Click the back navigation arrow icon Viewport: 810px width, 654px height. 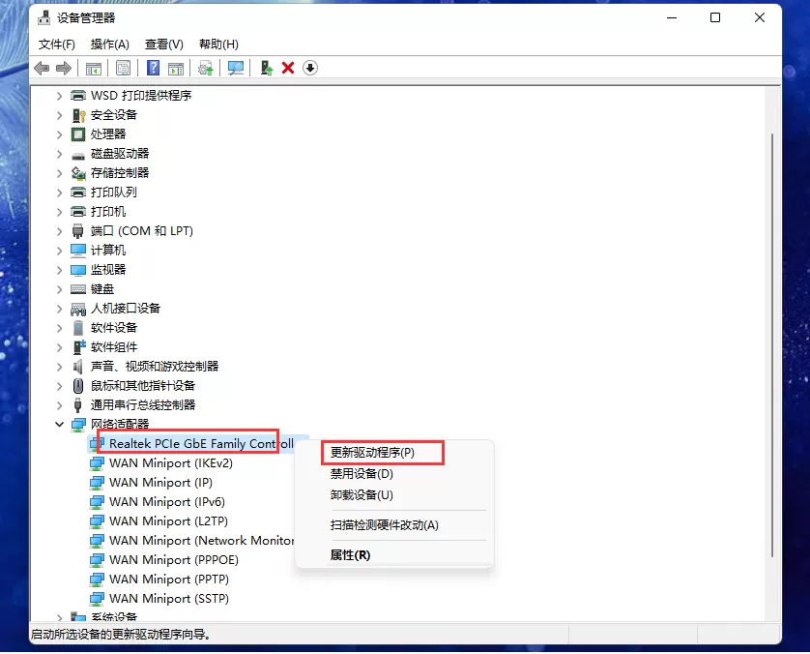[x=41, y=68]
